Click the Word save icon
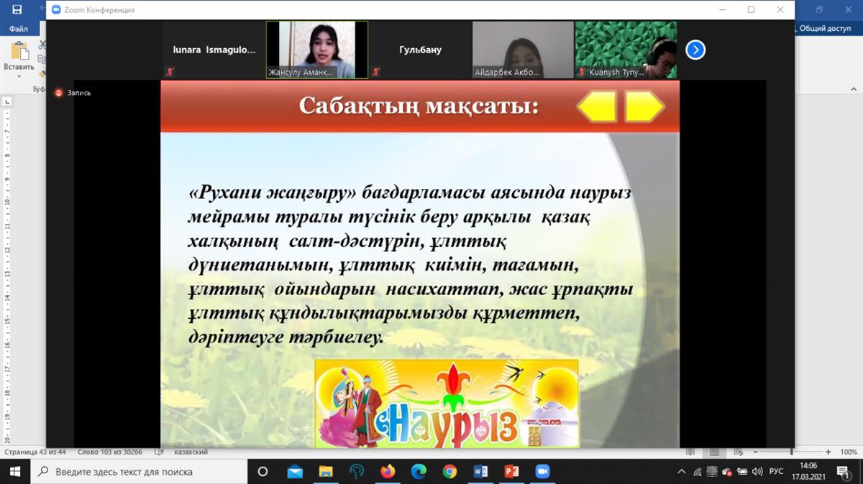The height and width of the screenshot is (484, 863). [17, 9]
